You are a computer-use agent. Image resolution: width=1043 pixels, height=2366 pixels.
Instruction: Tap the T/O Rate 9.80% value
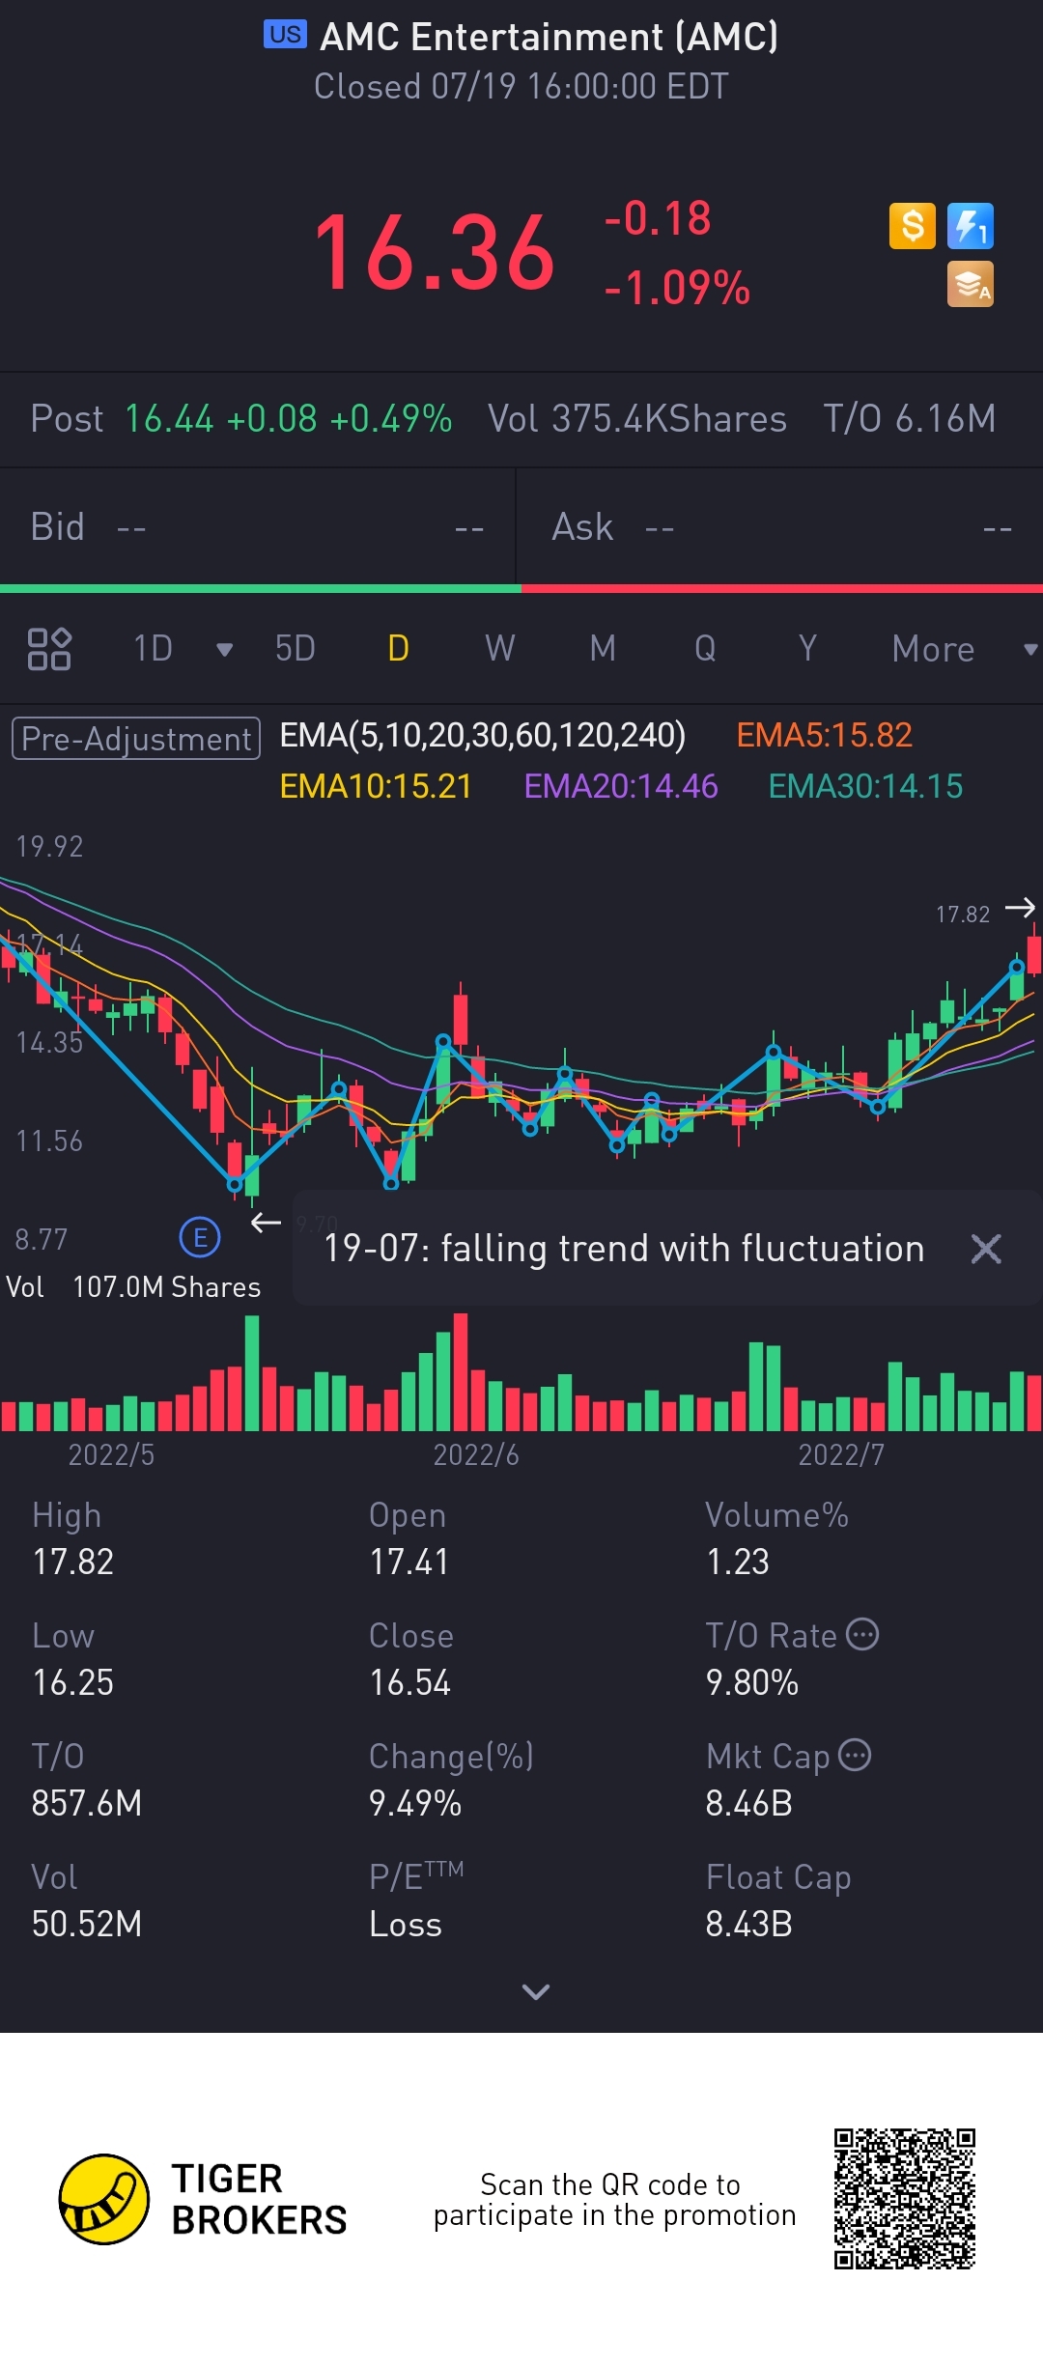click(752, 1682)
